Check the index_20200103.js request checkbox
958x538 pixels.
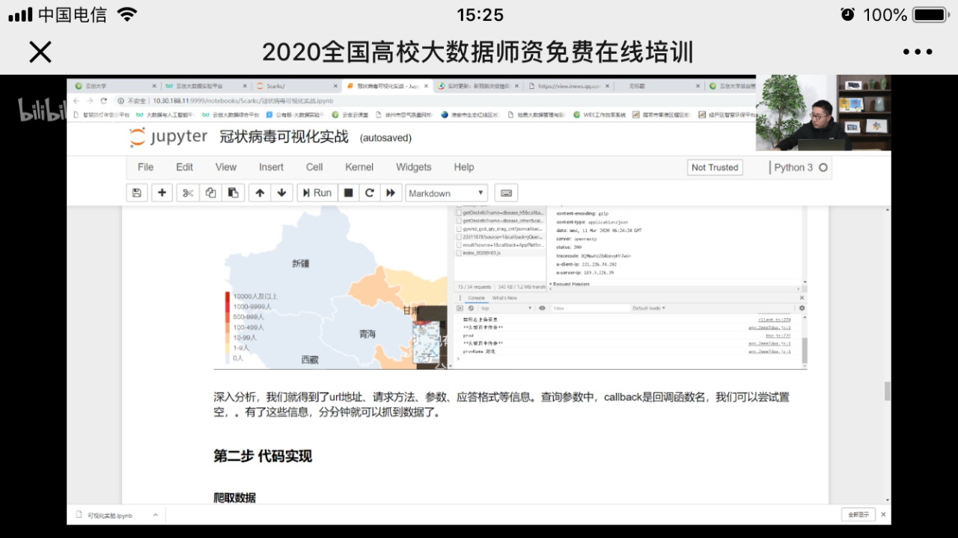pos(460,252)
